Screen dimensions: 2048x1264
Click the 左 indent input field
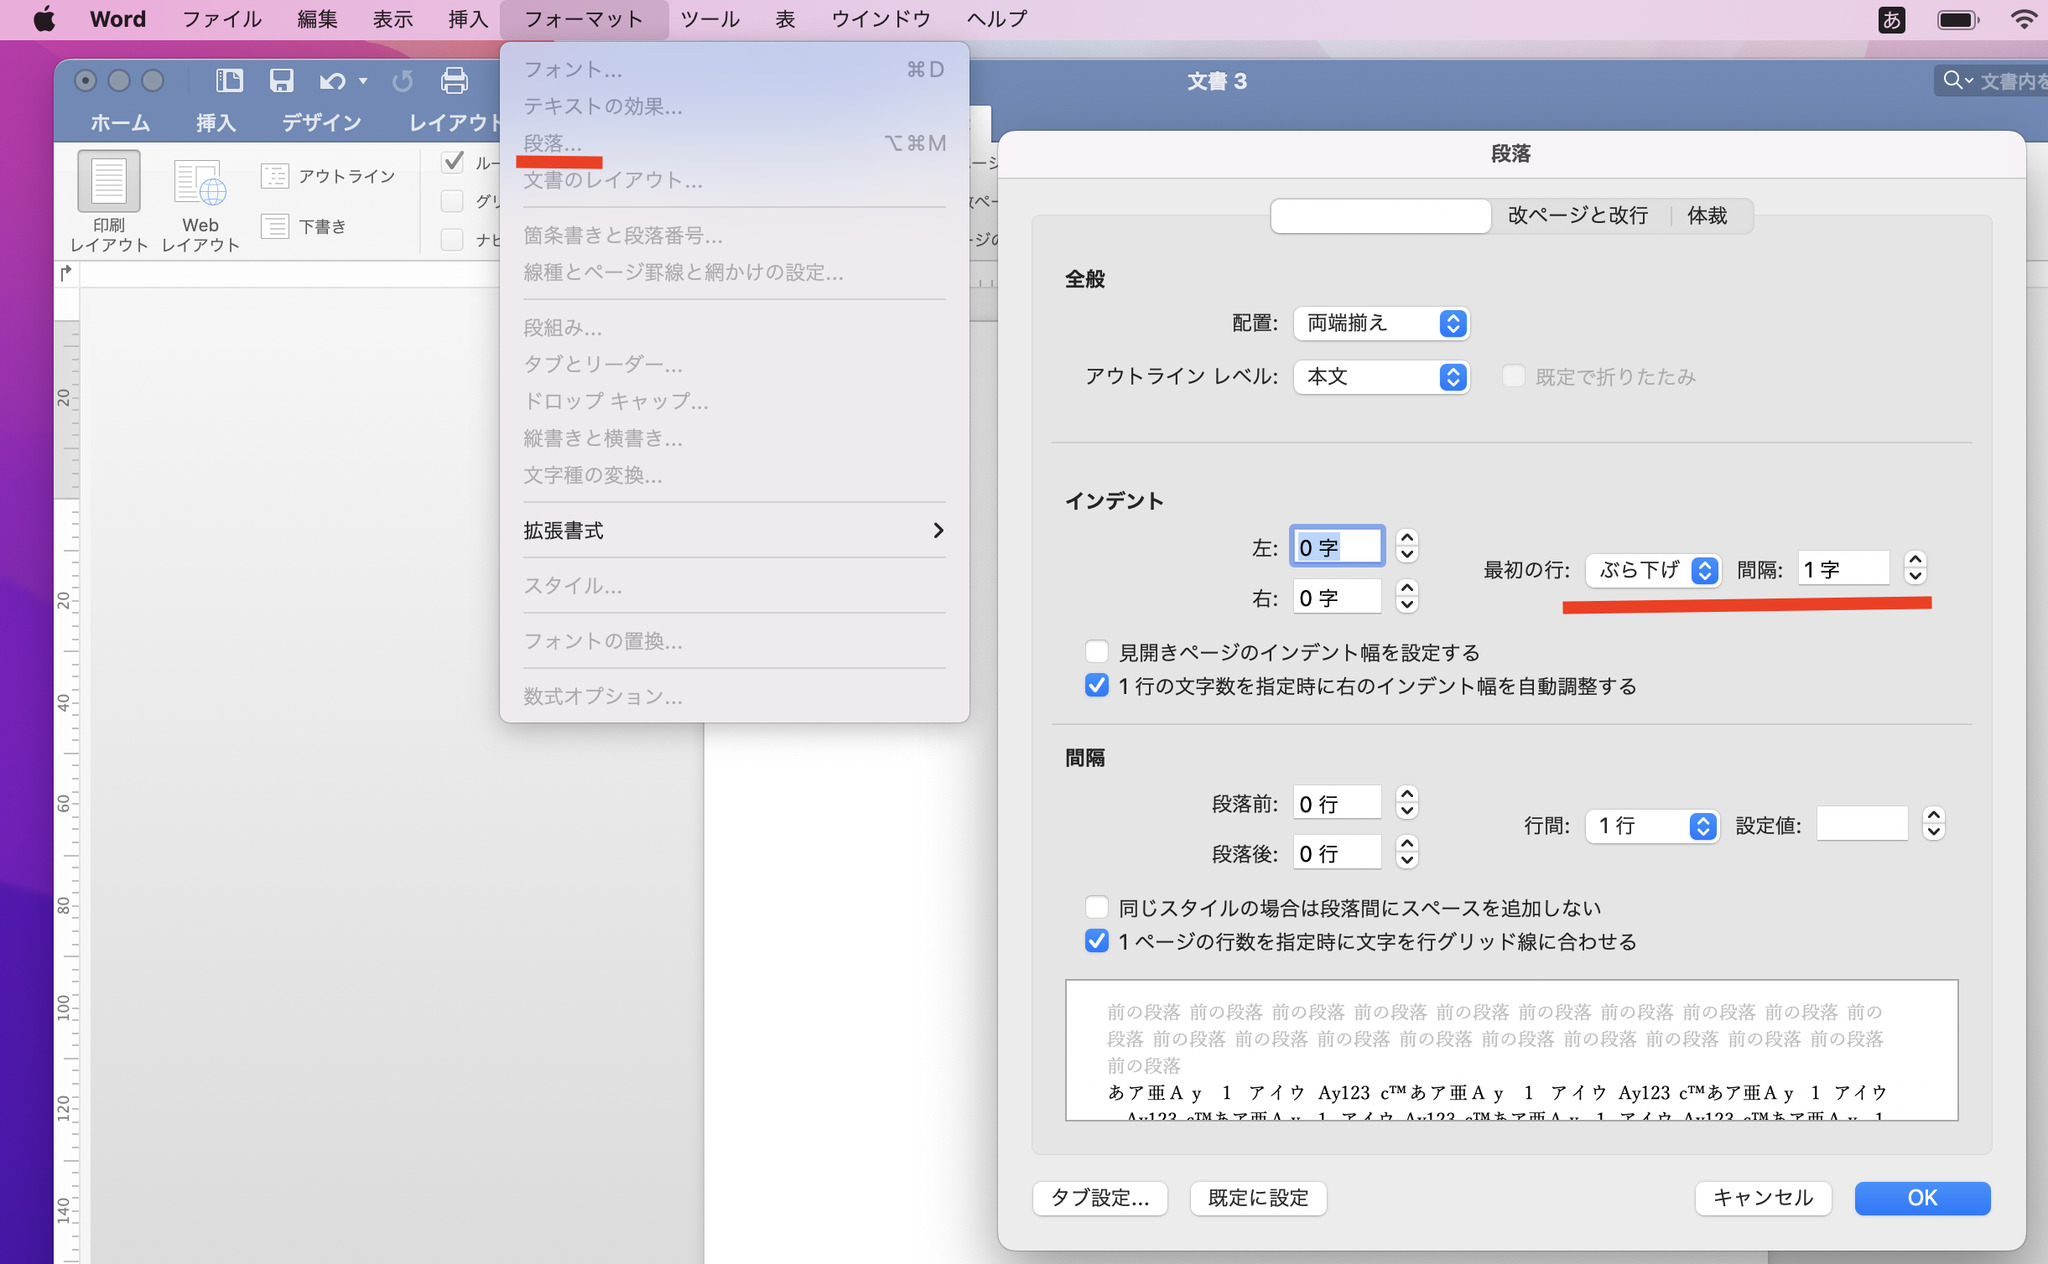[x=1337, y=547]
